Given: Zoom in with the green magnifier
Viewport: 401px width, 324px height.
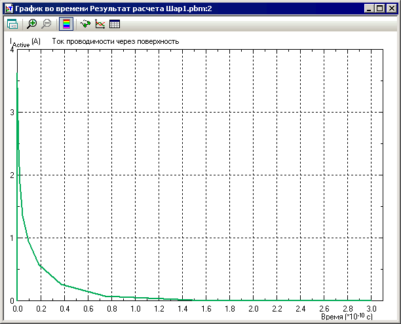Looking at the screenshot, I should (32, 24).
